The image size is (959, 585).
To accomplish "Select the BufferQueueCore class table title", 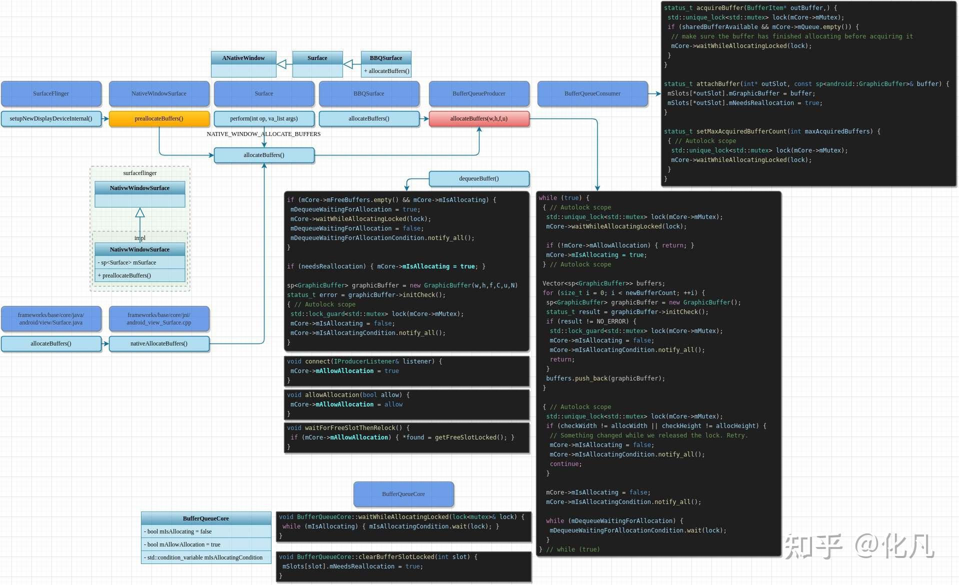I will coord(206,518).
